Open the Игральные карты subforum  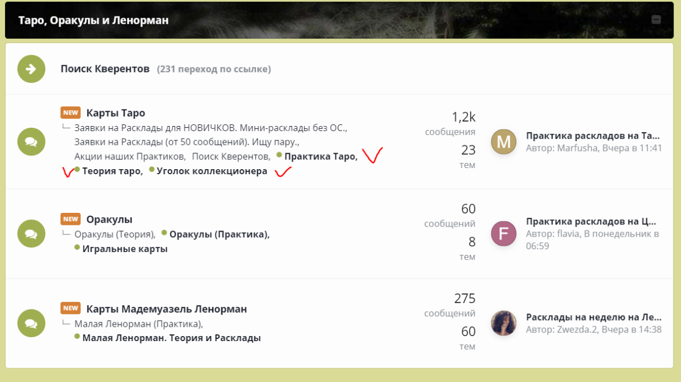(x=125, y=249)
